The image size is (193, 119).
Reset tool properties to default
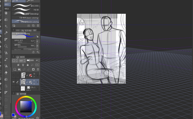point(33,52)
